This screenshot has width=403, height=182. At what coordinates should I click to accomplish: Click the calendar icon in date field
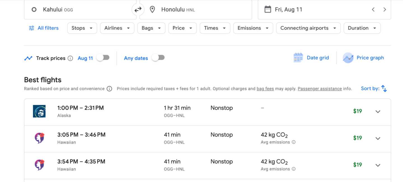(268, 9)
